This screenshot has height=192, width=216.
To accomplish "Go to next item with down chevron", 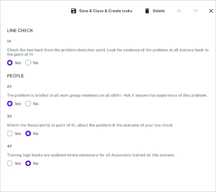I will (x=195, y=11).
